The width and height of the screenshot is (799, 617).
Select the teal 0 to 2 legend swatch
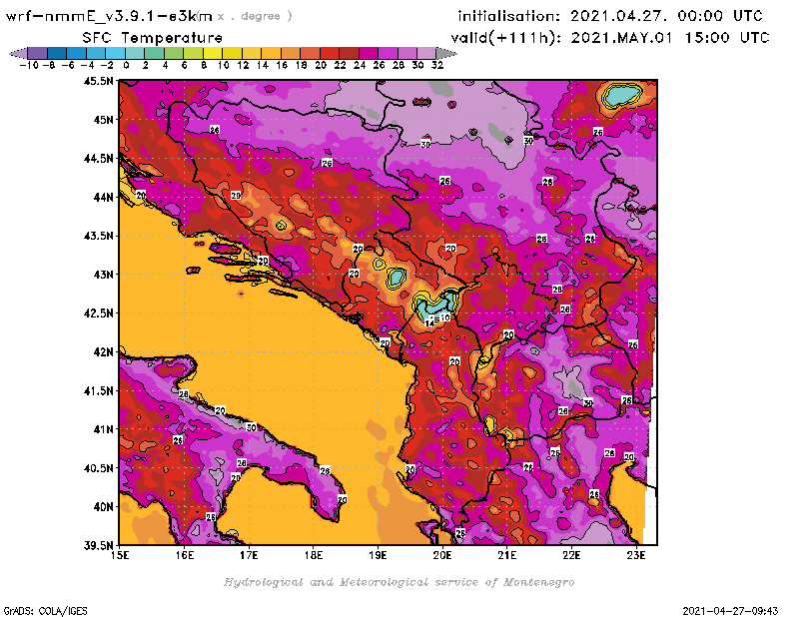coord(135,53)
